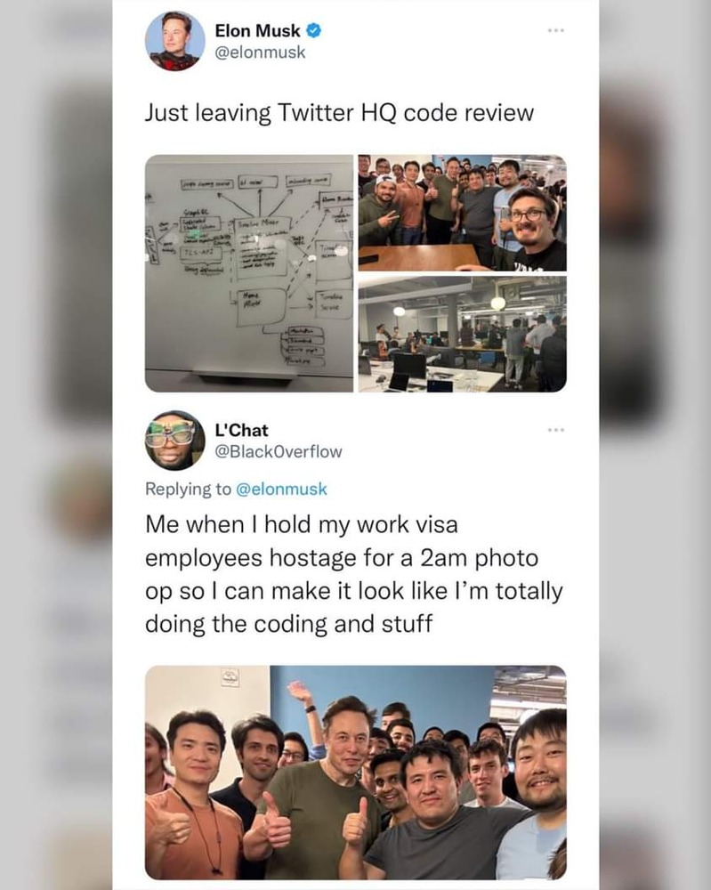Click the reply text about work visa employees
The image size is (711, 890).
tap(354, 574)
